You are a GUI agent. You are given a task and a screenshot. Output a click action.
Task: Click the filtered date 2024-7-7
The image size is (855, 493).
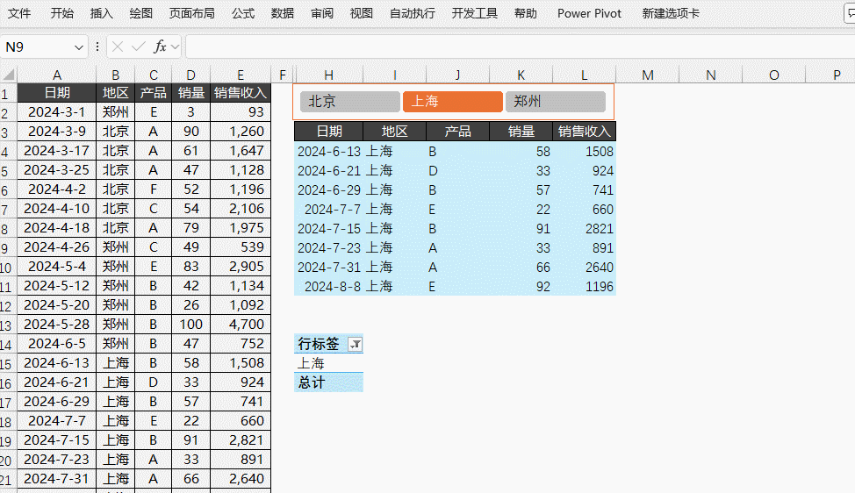(329, 209)
